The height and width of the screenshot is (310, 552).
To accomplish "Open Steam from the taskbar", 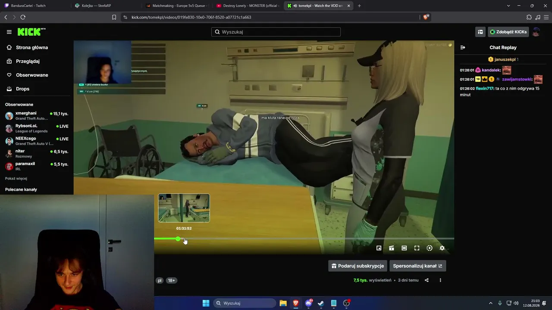I will 321,303.
